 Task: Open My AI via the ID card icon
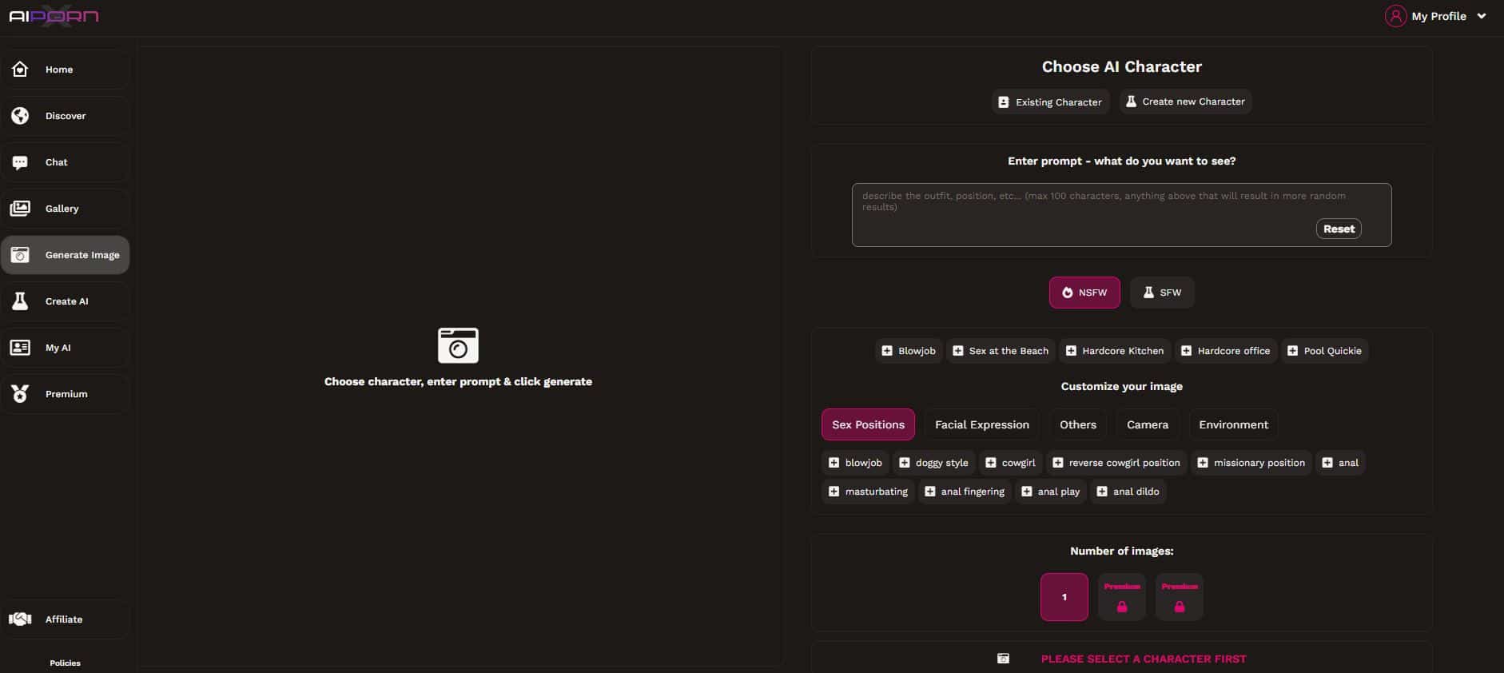pos(20,348)
